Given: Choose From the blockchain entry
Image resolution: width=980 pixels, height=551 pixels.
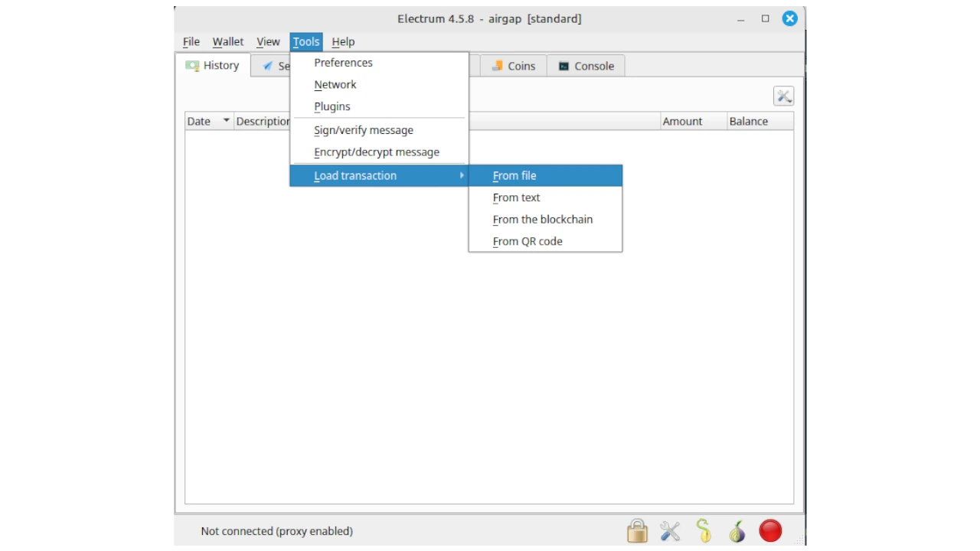Looking at the screenshot, I should click(x=542, y=220).
